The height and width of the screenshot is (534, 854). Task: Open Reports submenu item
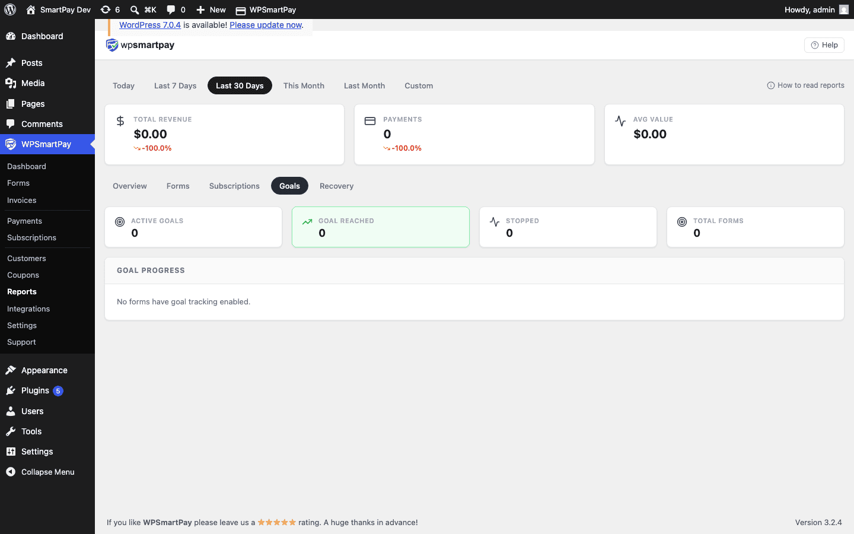click(22, 292)
